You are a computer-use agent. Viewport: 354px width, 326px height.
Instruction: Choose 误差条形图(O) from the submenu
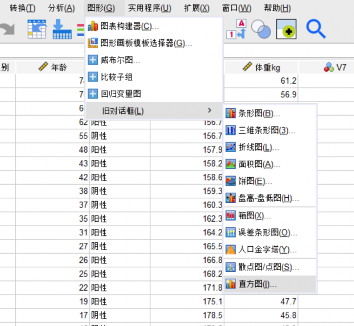[270, 233]
